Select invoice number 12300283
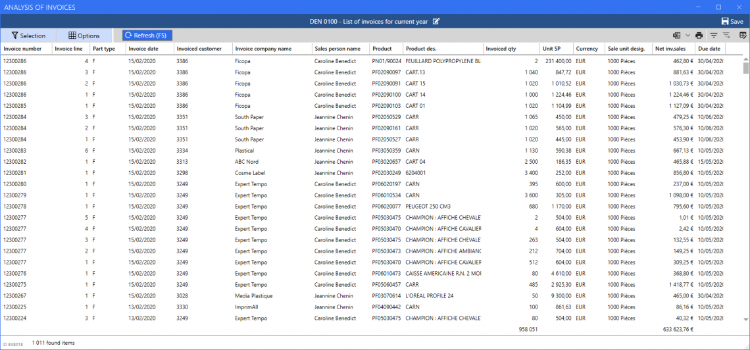750x350 pixels. coord(15,150)
